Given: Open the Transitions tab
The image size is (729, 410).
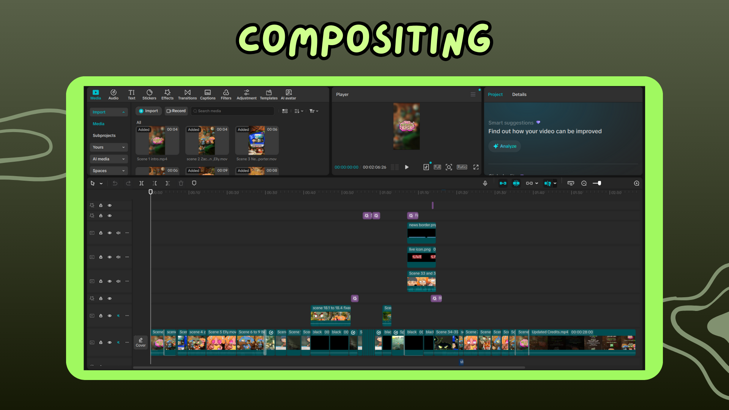Looking at the screenshot, I should 187,95.
